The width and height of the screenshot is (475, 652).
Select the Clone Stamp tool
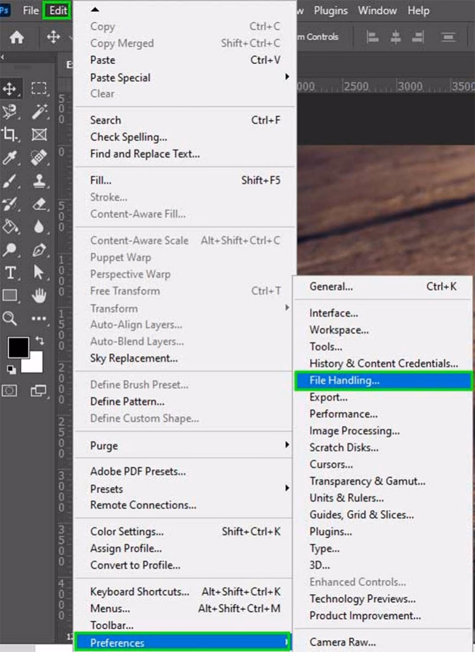[39, 181]
